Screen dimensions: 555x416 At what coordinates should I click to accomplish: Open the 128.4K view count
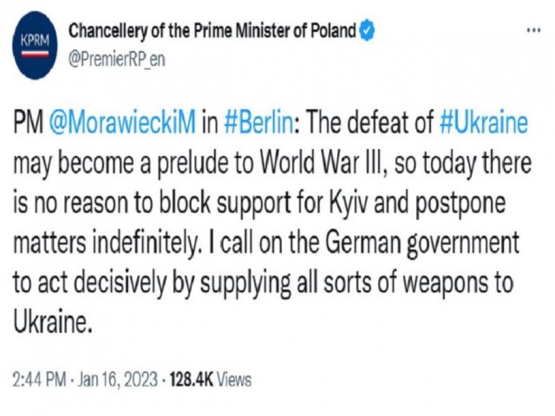coord(184,380)
